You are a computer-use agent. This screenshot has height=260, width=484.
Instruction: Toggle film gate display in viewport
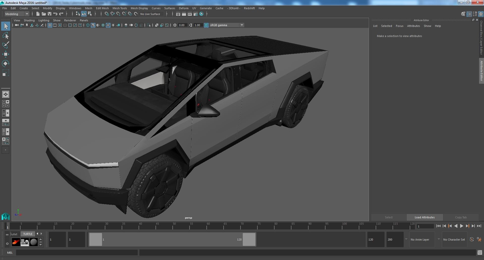tap(55, 25)
